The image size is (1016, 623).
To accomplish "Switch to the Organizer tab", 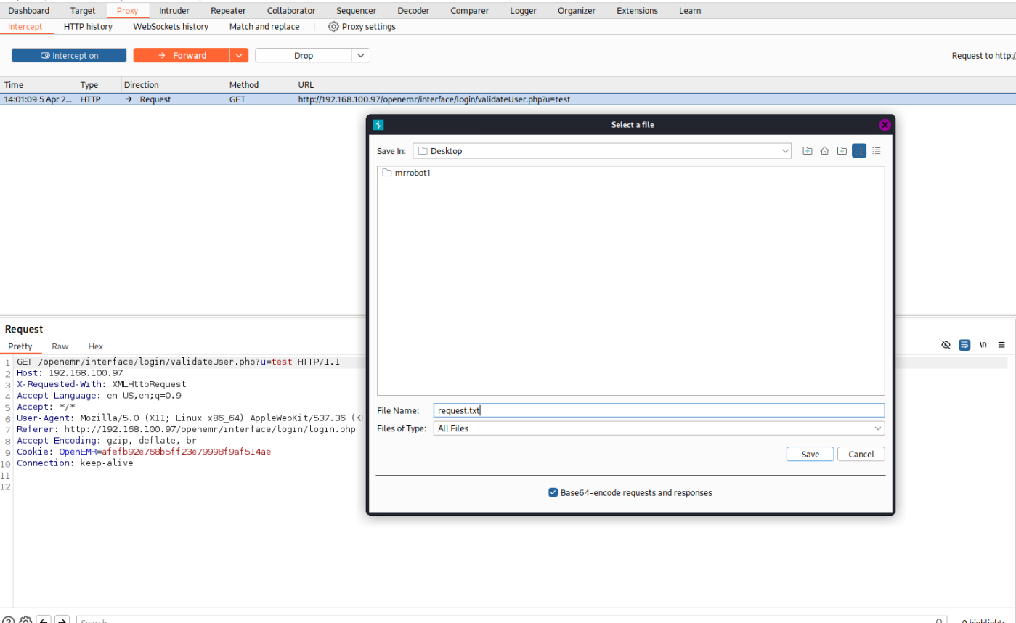I will point(577,11).
